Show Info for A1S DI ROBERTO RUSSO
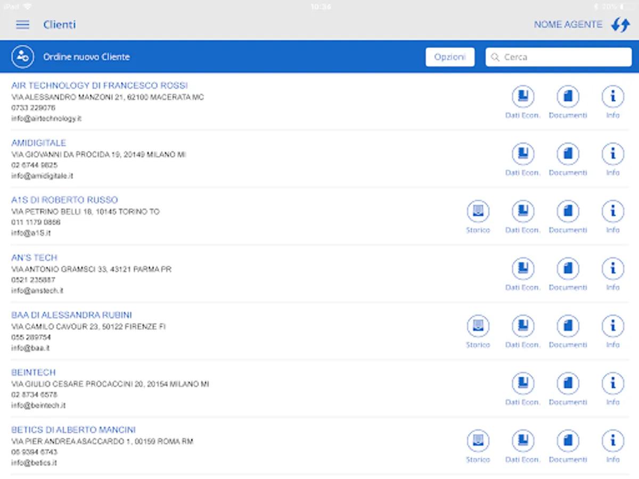This screenshot has width=639, height=479. coord(613,217)
